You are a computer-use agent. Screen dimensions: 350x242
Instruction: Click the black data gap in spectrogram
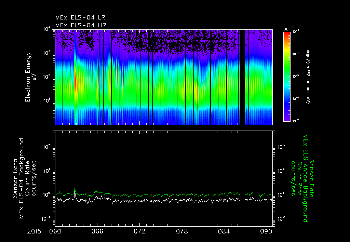[x=242, y=77]
